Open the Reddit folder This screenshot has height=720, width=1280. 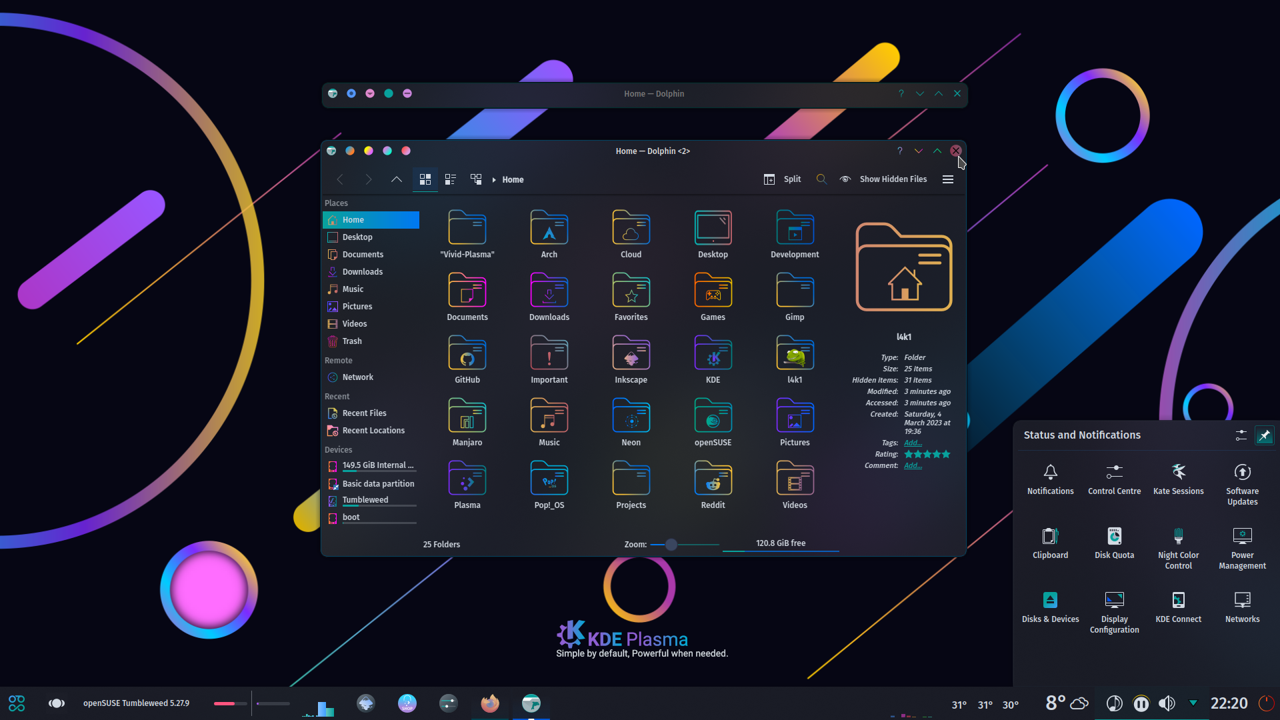click(x=713, y=485)
